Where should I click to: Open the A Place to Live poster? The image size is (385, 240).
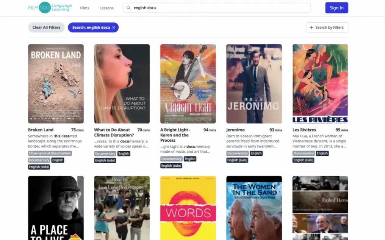pos(56,208)
